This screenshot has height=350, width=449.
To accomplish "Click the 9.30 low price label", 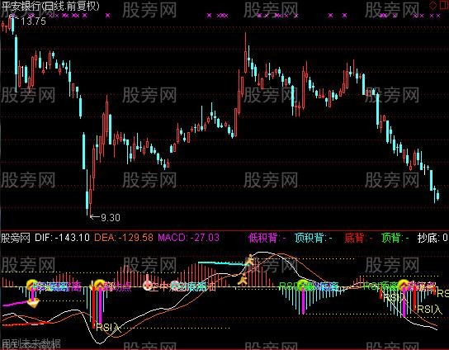I will (x=111, y=218).
